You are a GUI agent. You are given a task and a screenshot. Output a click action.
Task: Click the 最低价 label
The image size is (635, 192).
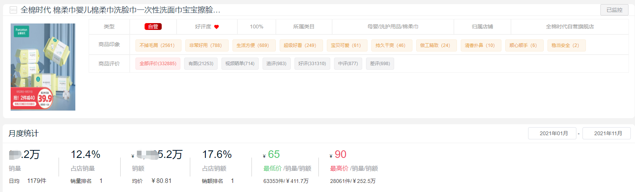[x=273, y=169]
